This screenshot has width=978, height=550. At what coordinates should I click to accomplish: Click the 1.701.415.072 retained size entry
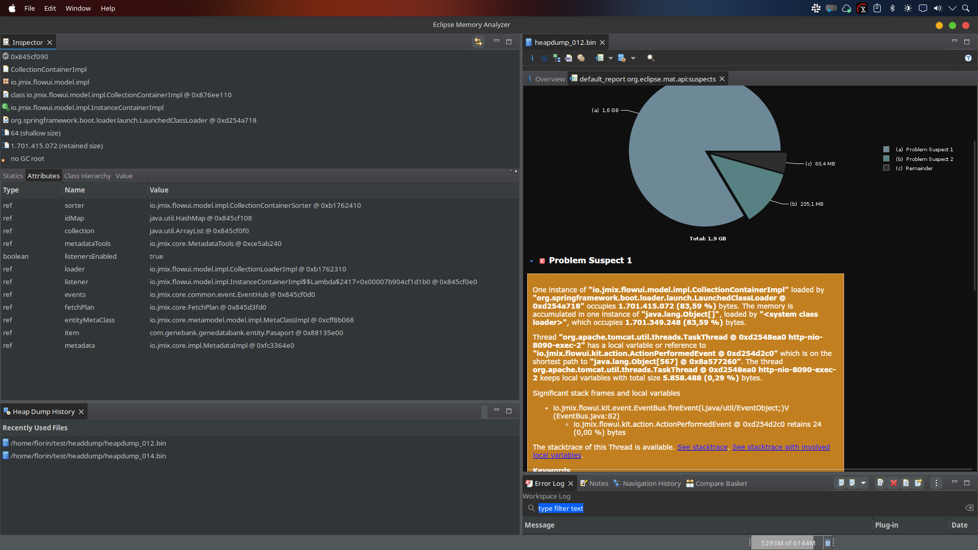click(x=57, y=146)
